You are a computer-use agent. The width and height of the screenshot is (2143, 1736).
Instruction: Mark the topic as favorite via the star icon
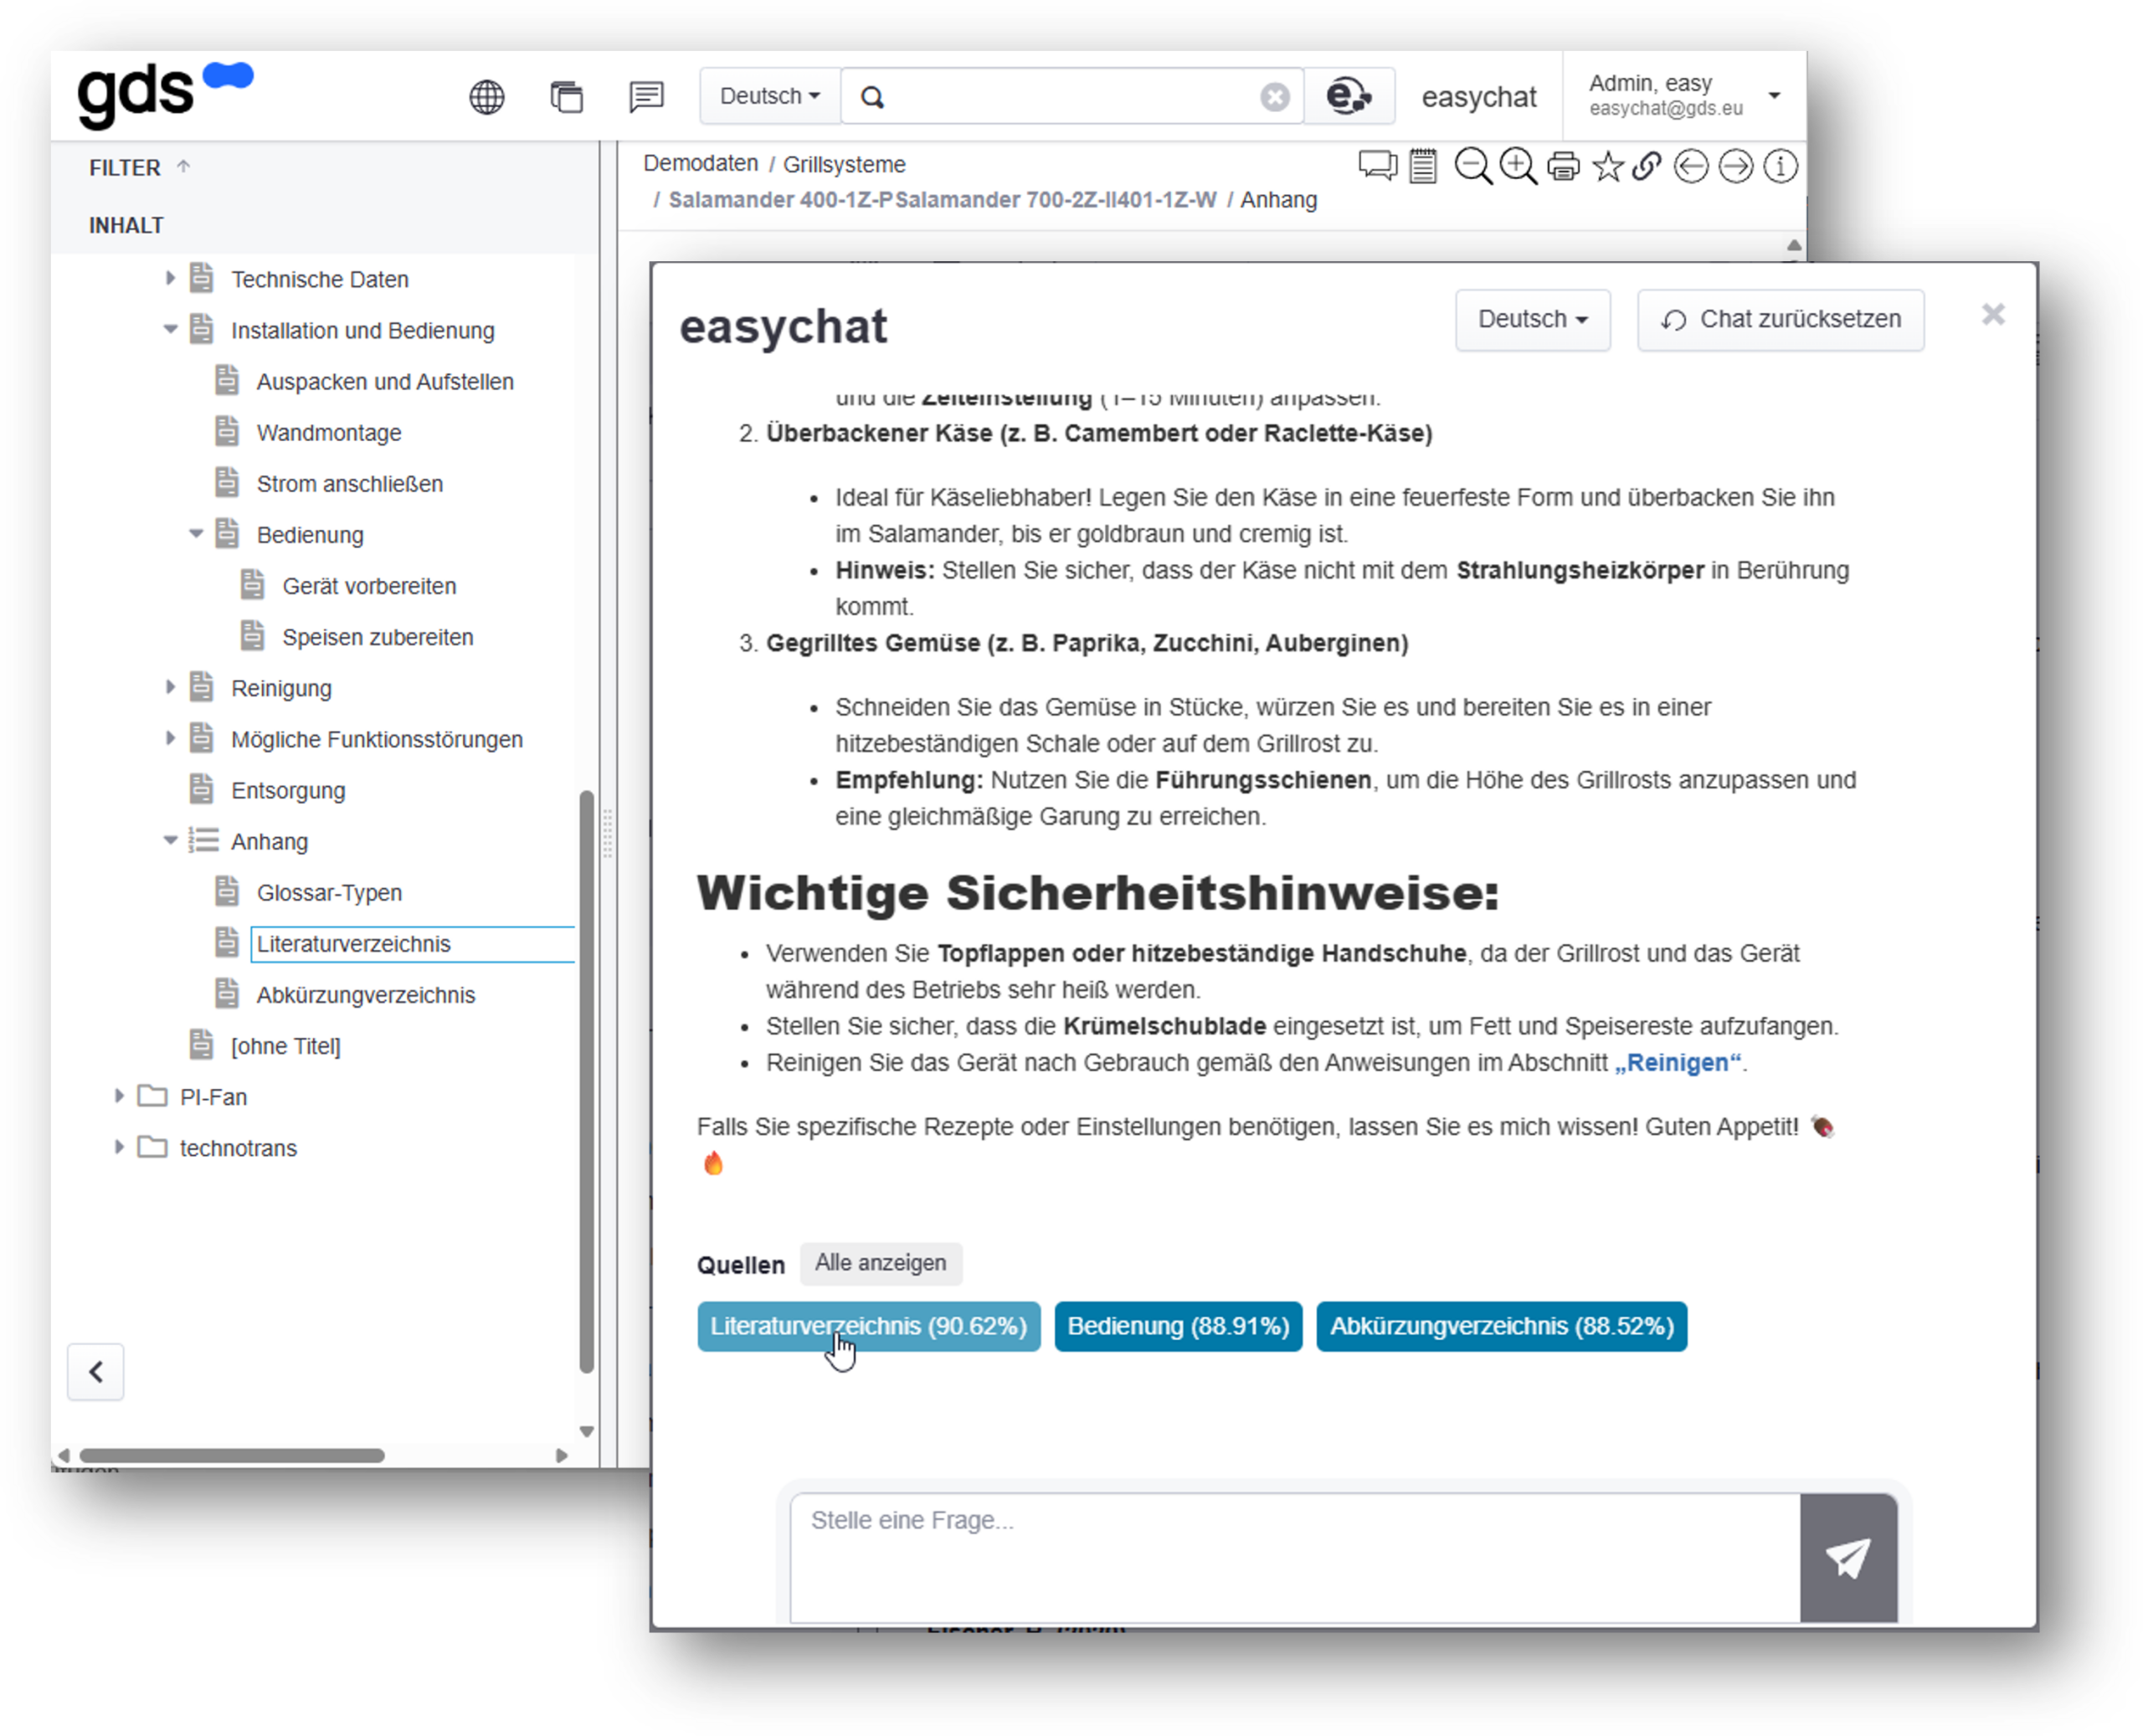pos(1607,166)
